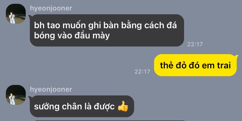242x121 pixels.
Task: Click the words 'bóng vào đầu mày'
Action: [x=72, y=36]
